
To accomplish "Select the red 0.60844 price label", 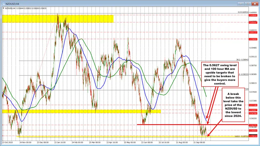I will pyautogui.click(x=253, y=15).
